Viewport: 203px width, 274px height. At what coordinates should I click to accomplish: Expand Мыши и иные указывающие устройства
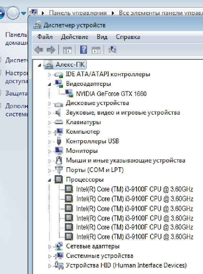(50, 161)
